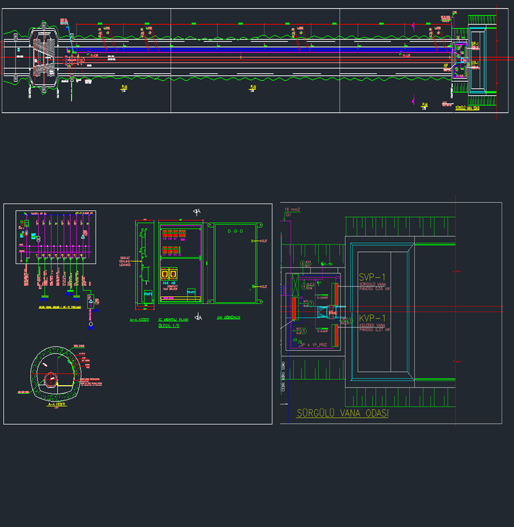Click the SVP-1 panel label
Image resolution: width=514 pixels, height=527 pixels.
[371, 278]
